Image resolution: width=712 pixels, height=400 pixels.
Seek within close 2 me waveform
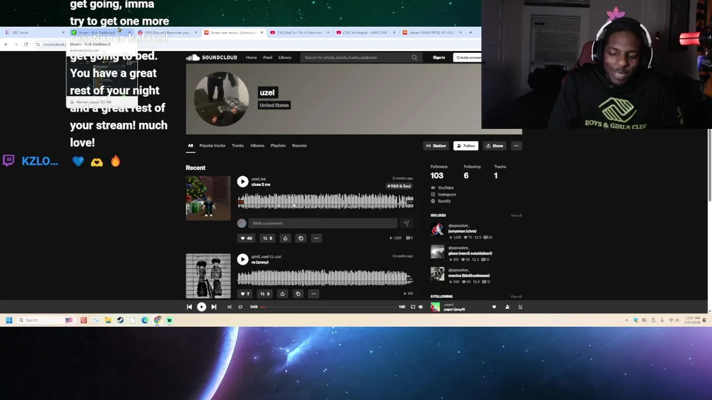click(325, 201)
